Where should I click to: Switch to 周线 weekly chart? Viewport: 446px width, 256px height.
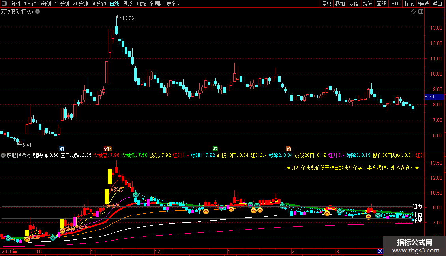point(128,4)
